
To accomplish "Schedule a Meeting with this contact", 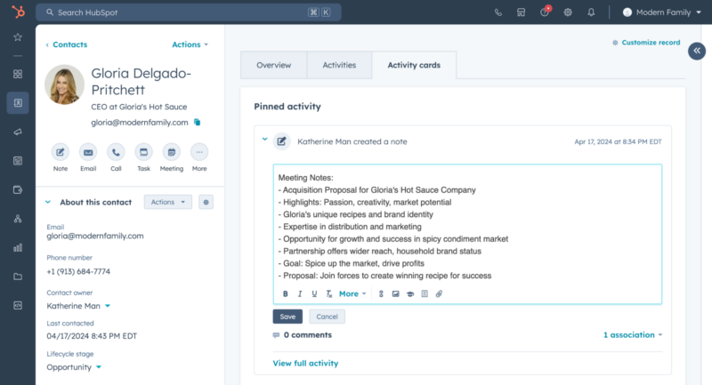I will click(172, 152).
